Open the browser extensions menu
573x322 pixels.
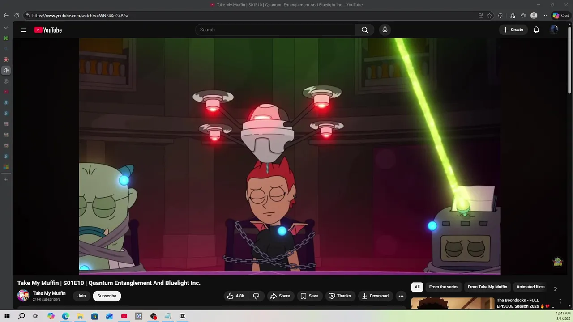[500, 15]
